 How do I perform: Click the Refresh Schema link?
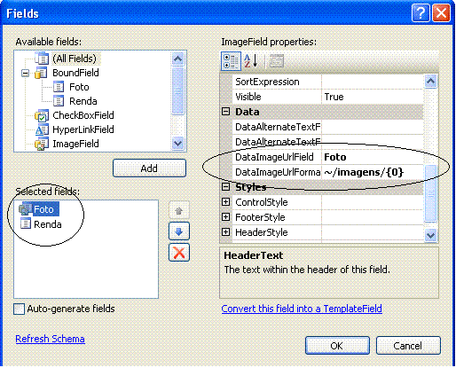50,339
